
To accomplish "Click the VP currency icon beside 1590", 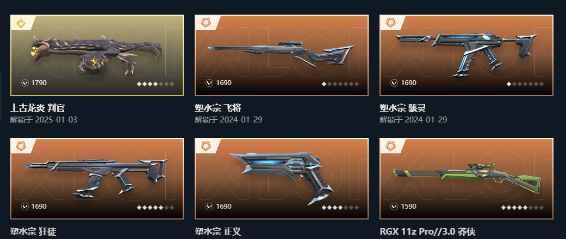I will 394,206.
